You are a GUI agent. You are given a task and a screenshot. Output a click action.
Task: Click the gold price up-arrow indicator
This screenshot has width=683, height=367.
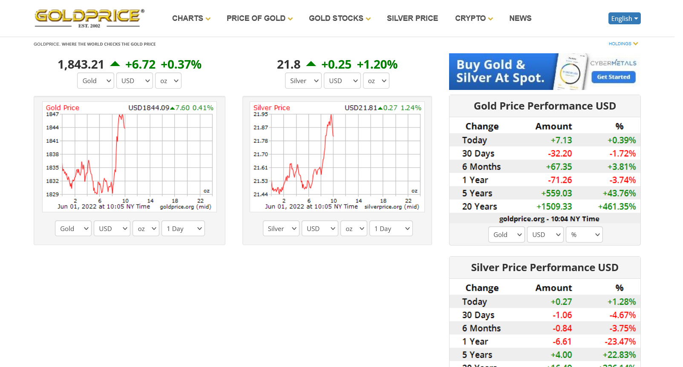coord(115,64)
